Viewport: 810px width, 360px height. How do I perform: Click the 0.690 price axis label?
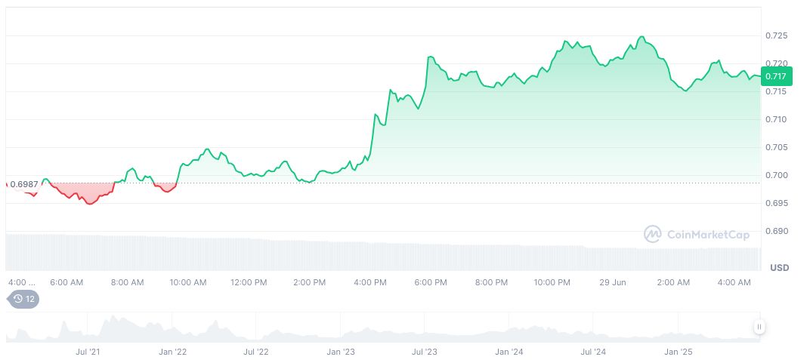[x=776, y=231]
